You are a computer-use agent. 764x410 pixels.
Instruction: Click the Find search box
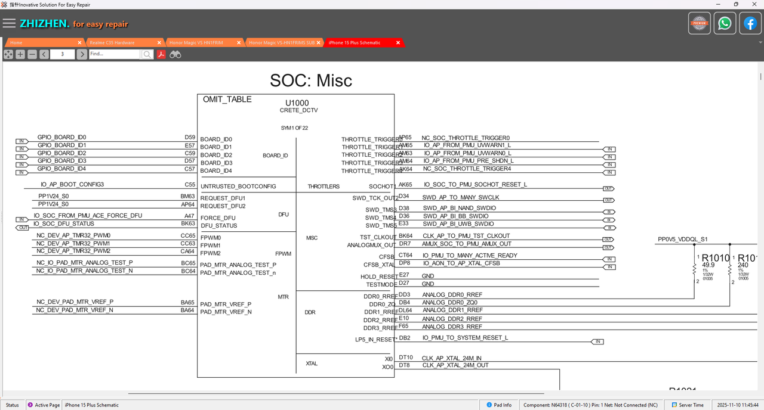pyautogui.click(x=115, y=54)
